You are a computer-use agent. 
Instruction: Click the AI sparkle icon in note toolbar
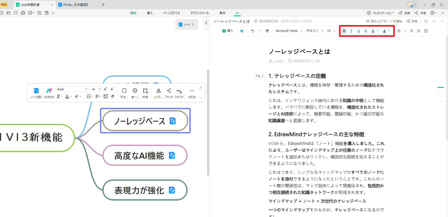point(242,31)
